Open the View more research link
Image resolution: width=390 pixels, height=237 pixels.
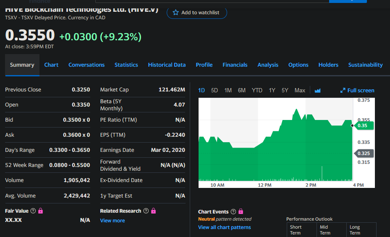pos(112,221)
